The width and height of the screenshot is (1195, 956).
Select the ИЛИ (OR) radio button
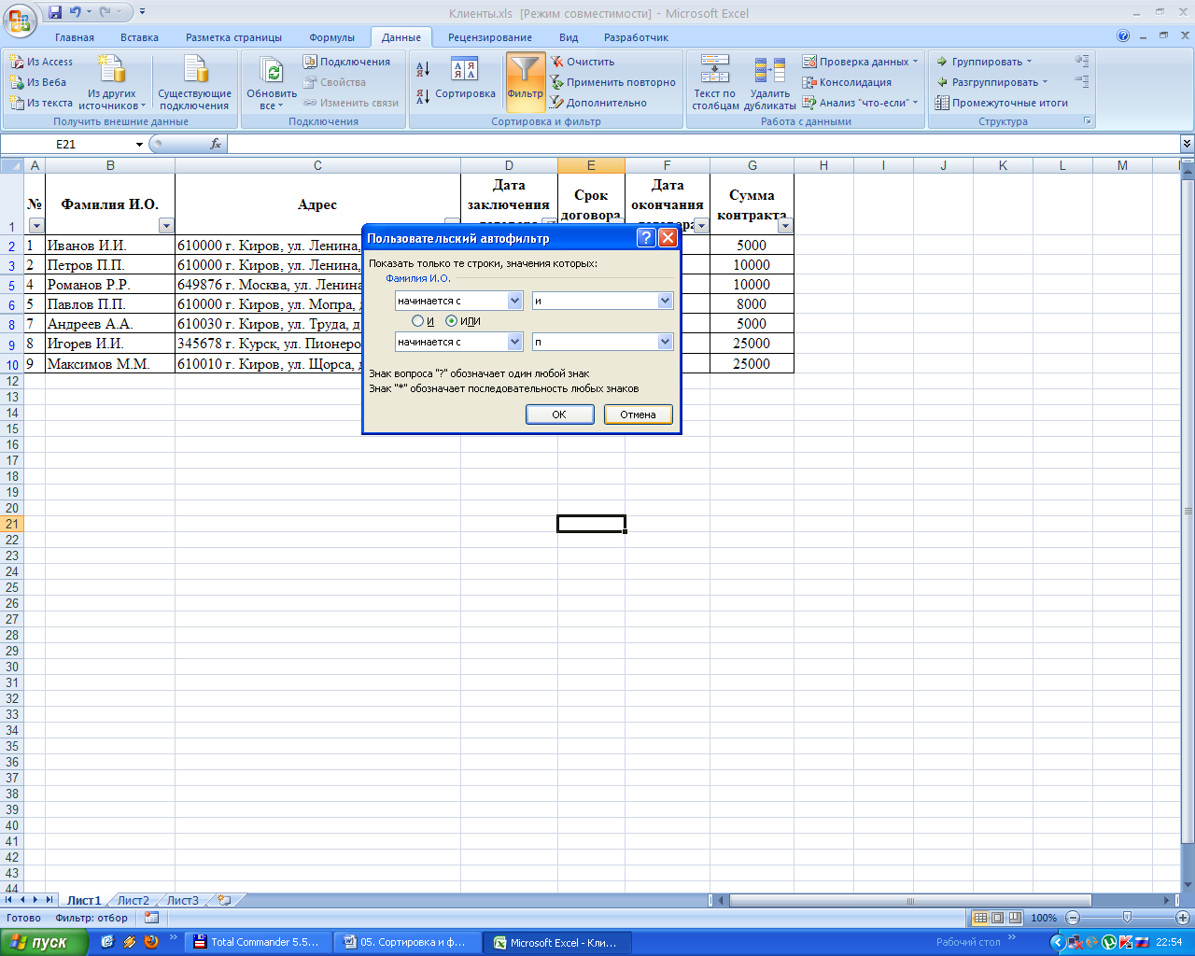pos(451,321)
